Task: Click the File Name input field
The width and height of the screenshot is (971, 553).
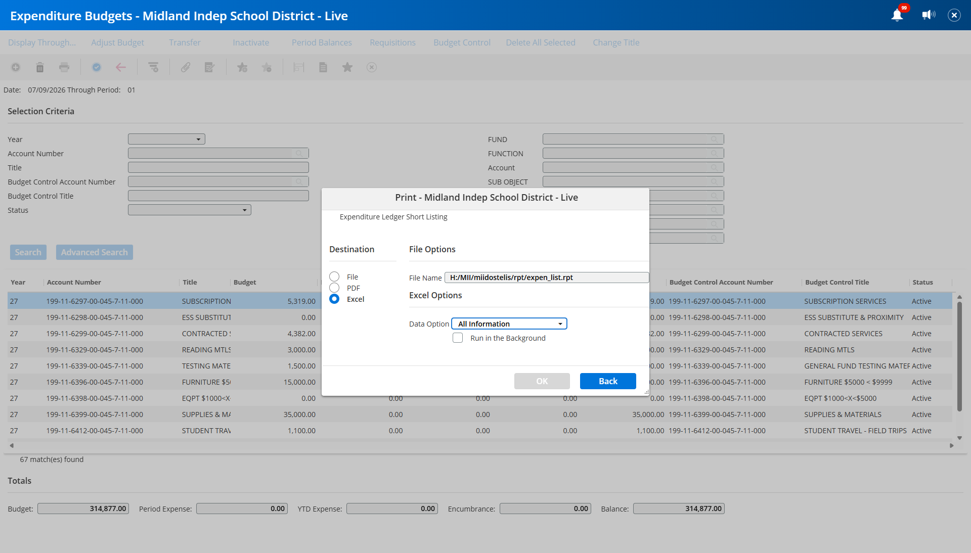Action: pos(547,277)
